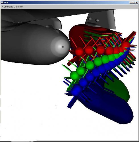Click the TVIS window icon in title bar
Image resolution: width=139 pixels, height=142 pixels.
click(2, 3)
